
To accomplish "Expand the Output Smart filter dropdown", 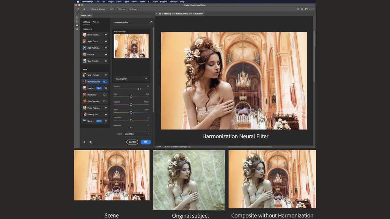I will click(137, 134).
